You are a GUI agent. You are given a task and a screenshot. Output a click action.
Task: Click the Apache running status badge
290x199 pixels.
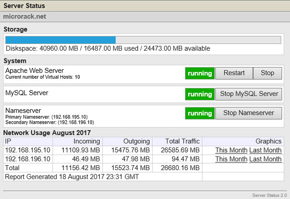click(x=200, y=73)
